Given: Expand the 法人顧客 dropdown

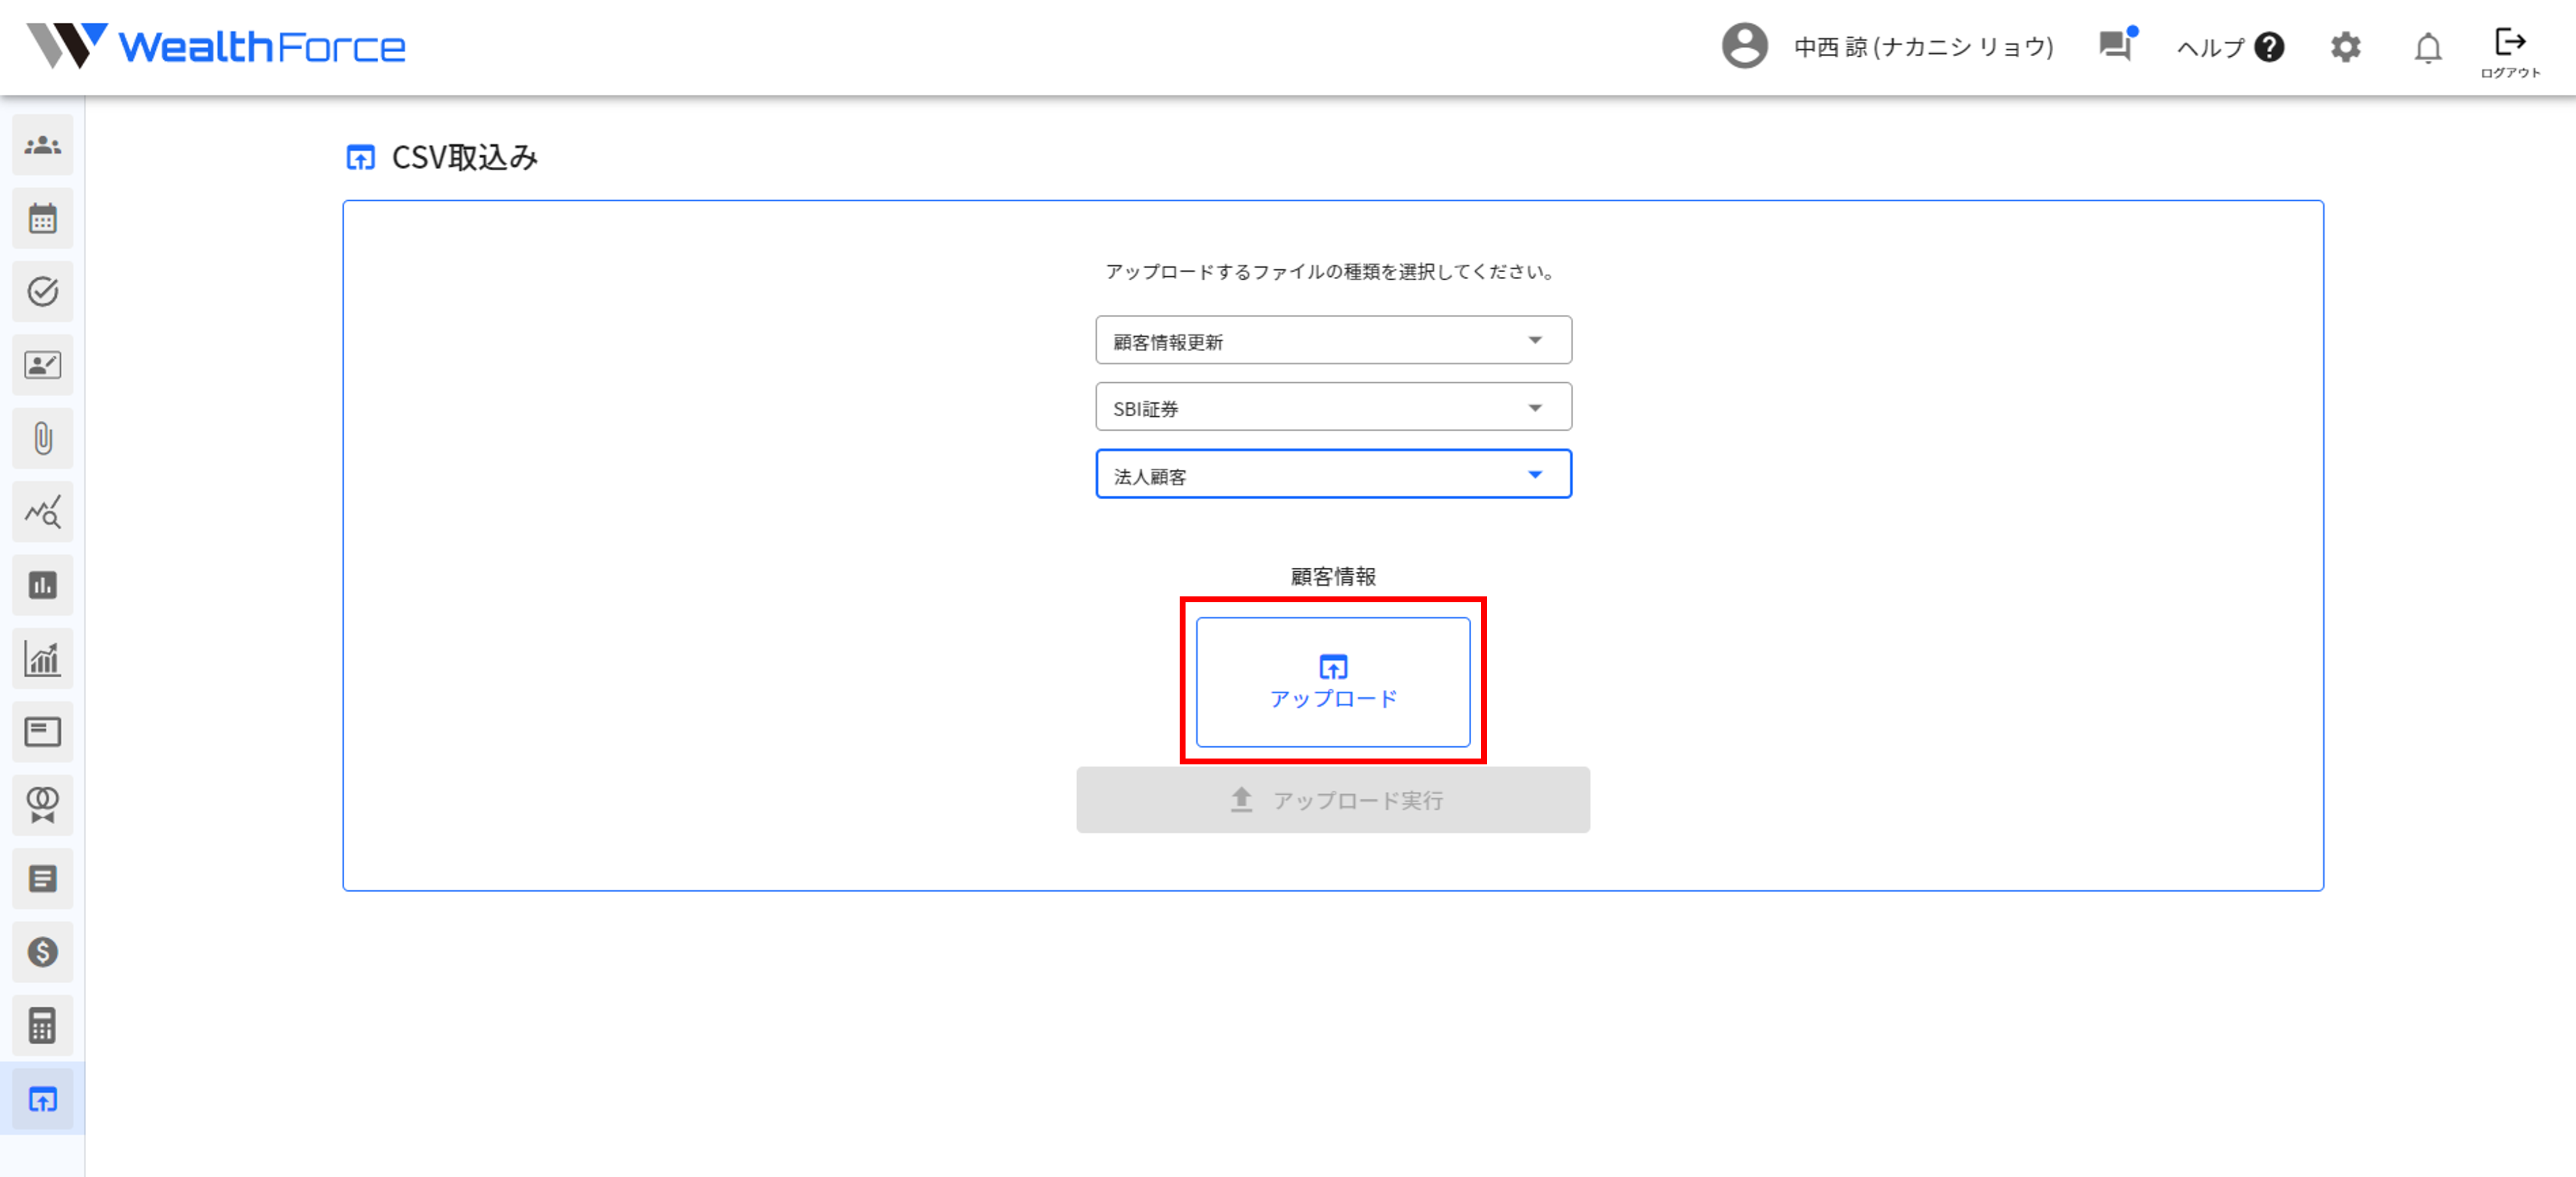Looking at the screenshot, I should (x=1332, y=475).
